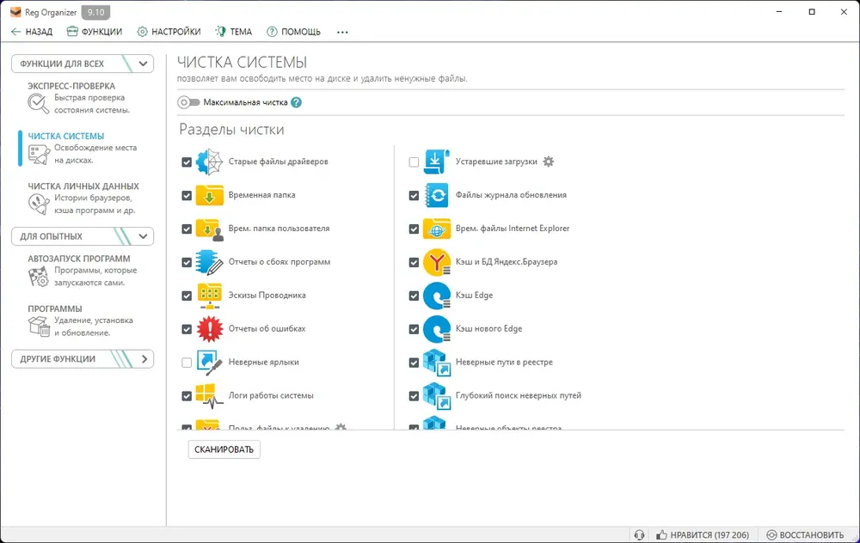Uncheck the Логи работы системы checkbox
Screen dimensions: 860x543
[187, 396]
